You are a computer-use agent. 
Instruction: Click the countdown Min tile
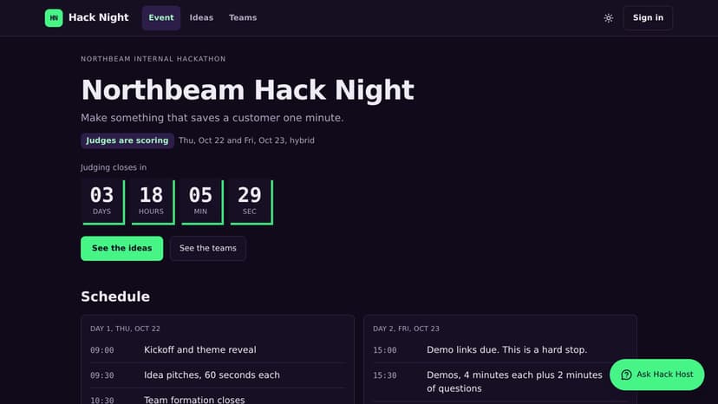(202, 202)
